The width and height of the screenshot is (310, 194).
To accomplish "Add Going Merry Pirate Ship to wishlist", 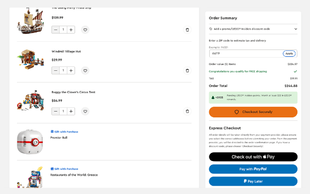I will 85,30.
